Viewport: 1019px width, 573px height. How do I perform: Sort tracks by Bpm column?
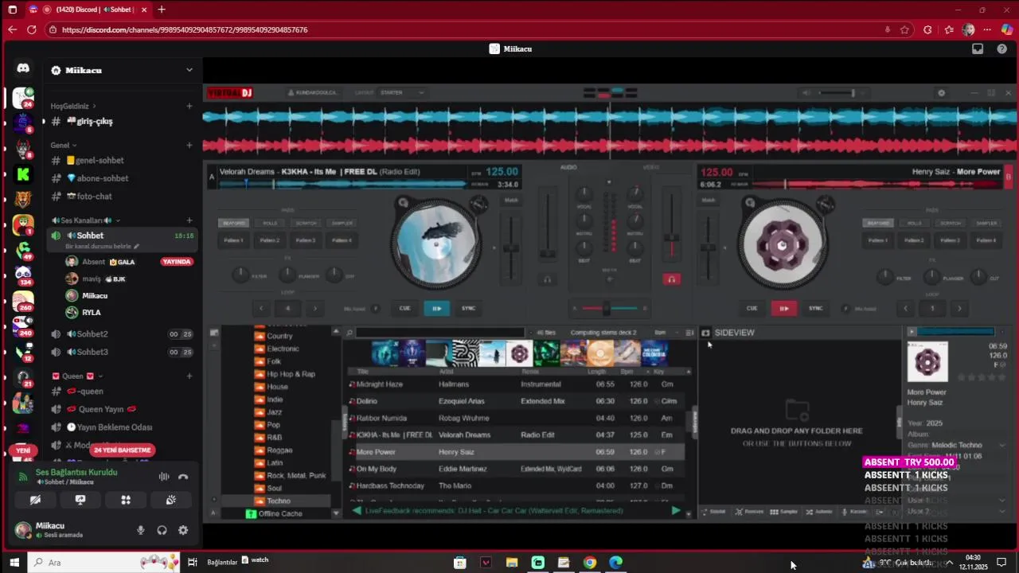[x=627, y=372]
